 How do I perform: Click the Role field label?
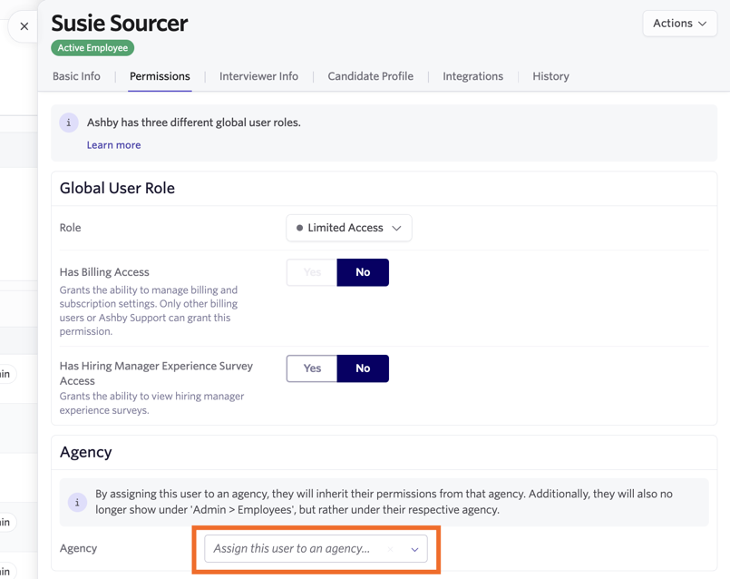click(71, 228)
